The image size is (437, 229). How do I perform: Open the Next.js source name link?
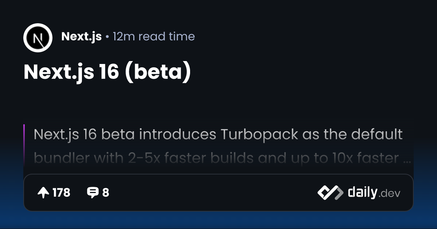(81, 36)
